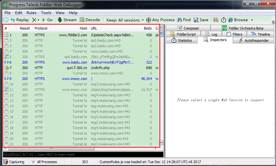The height and width of the screenshot is (166, 276).
Task: Click the Save toolbar icon
Action: 201,20
